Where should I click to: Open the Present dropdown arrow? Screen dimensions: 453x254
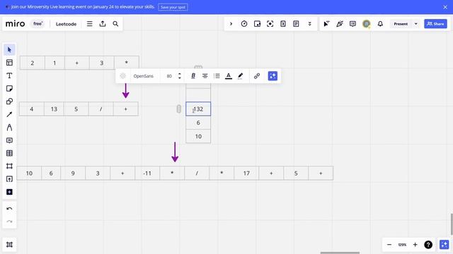tap(416, 24)
